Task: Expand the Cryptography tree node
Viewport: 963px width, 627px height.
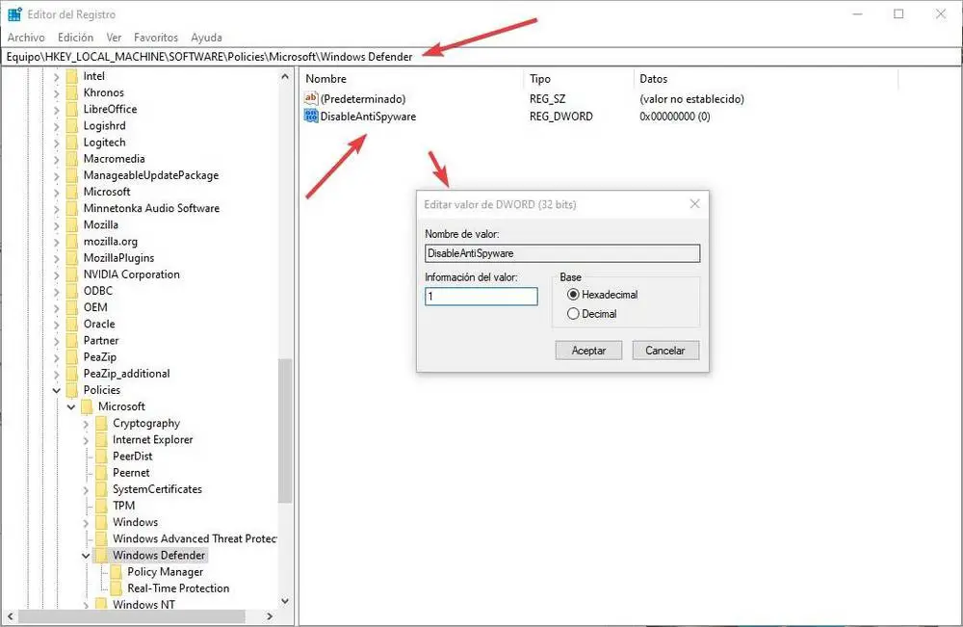Action: [x=86, y=424]
